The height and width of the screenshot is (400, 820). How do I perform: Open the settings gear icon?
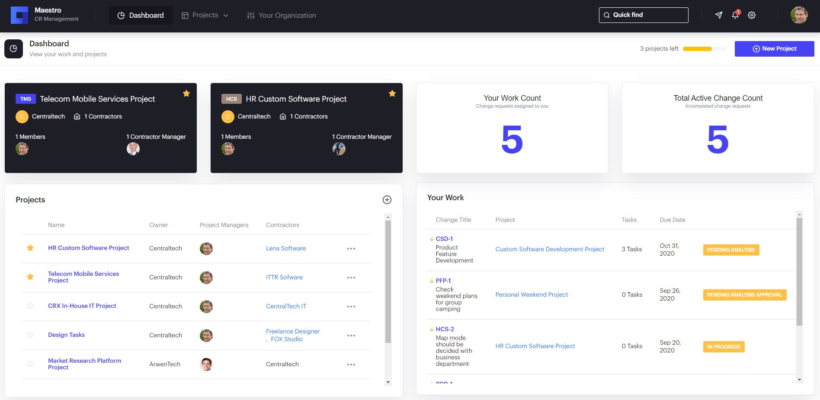(752, 15)
